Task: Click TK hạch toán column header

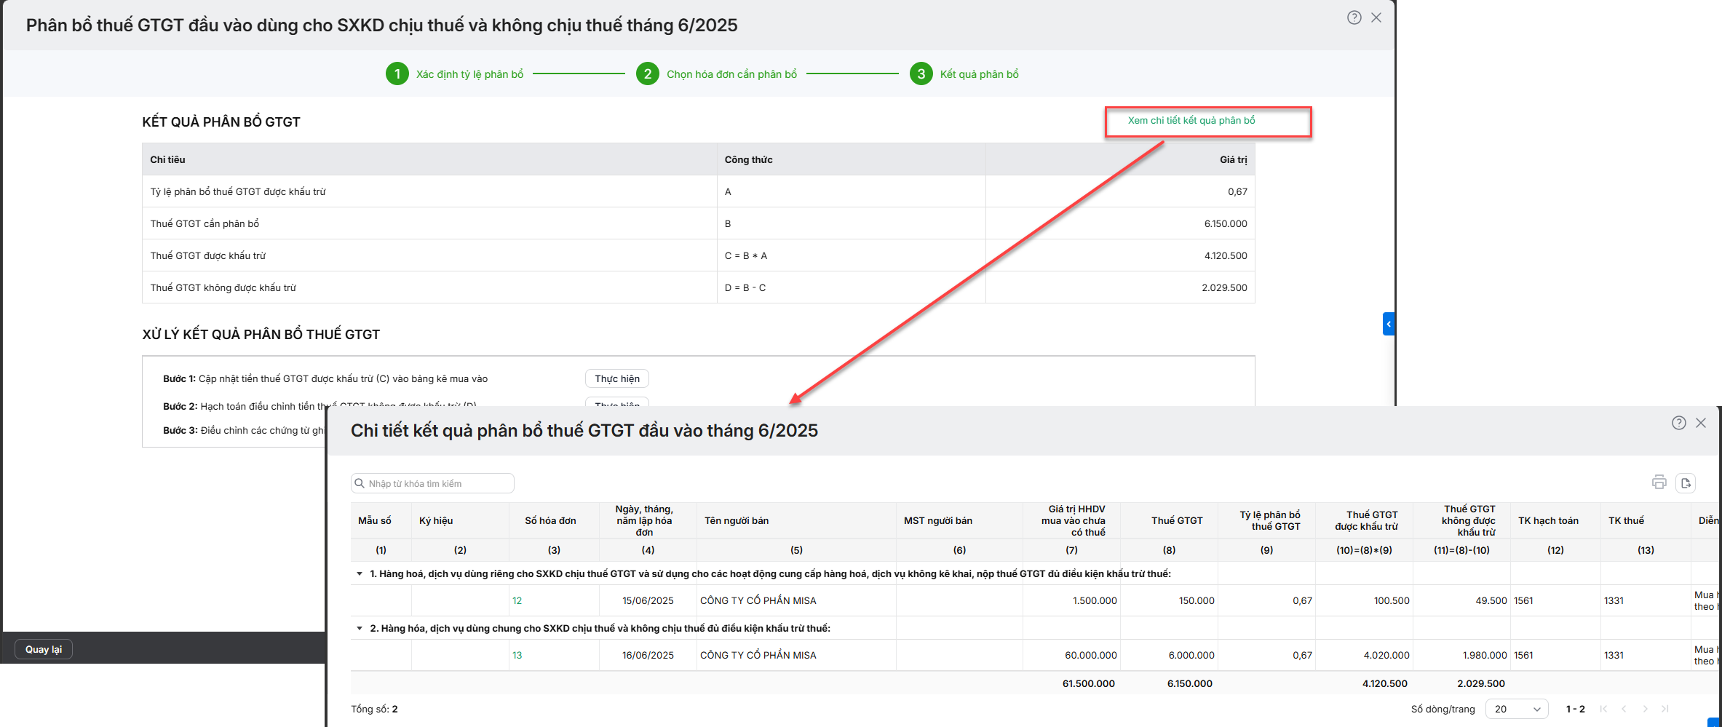Action: click(1555, 520)
